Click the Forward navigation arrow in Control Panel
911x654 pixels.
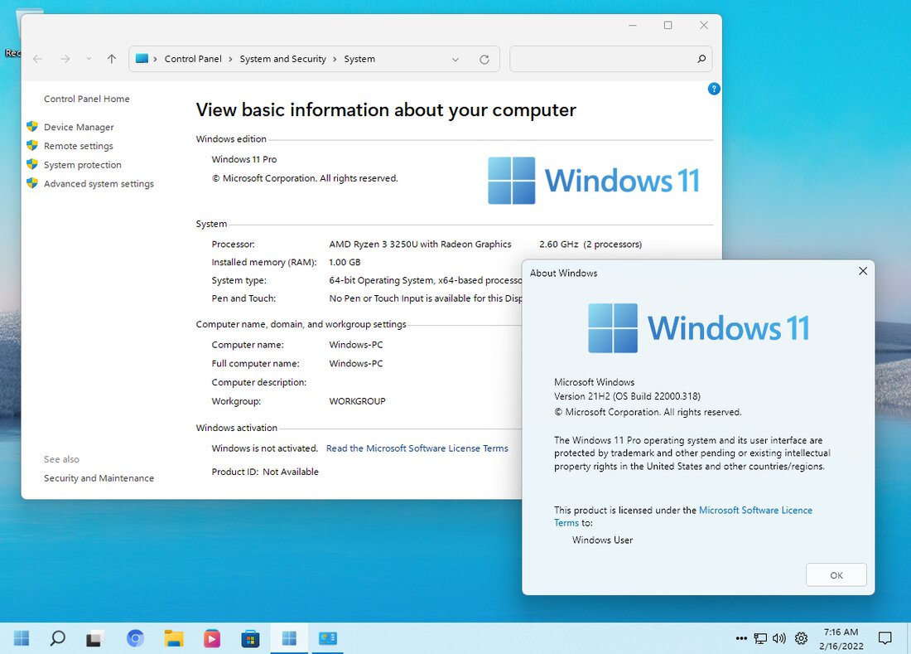[65, 59]
